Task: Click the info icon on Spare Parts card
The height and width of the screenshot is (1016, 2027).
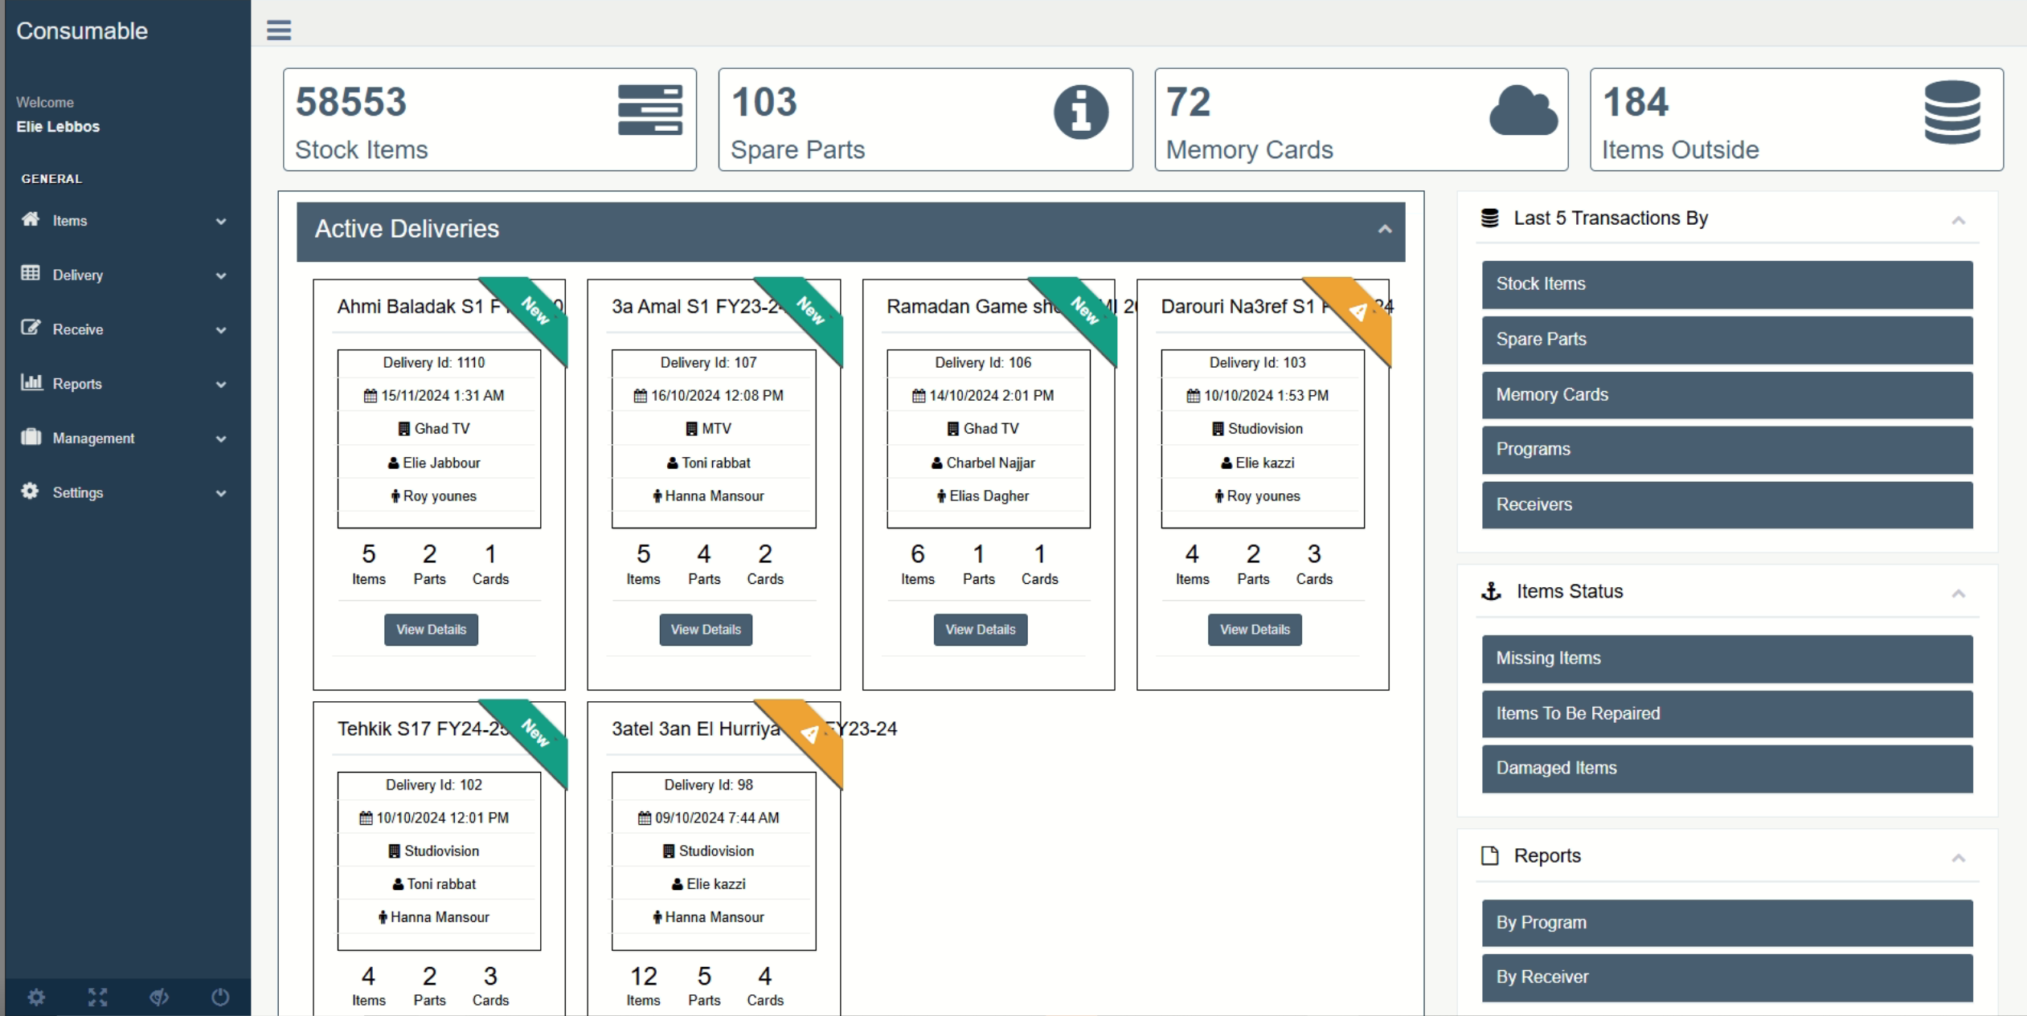Action: point(1080,112)
